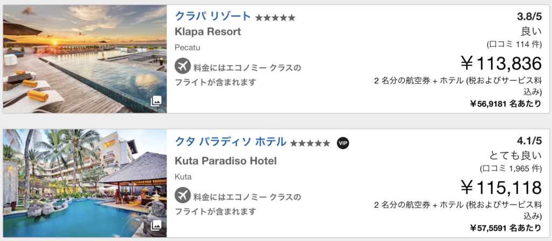
Task: Open the クタ パラディソ ホテル hotel link
Action: 230,142
